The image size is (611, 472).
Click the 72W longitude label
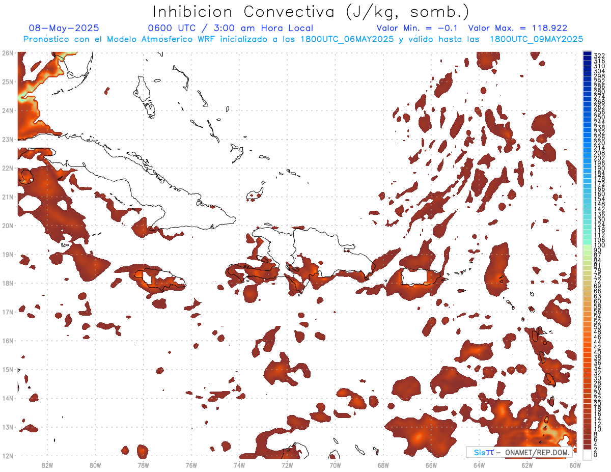coord(287,465)
